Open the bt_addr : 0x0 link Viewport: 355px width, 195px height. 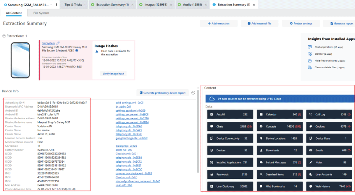tap(124, 107)
